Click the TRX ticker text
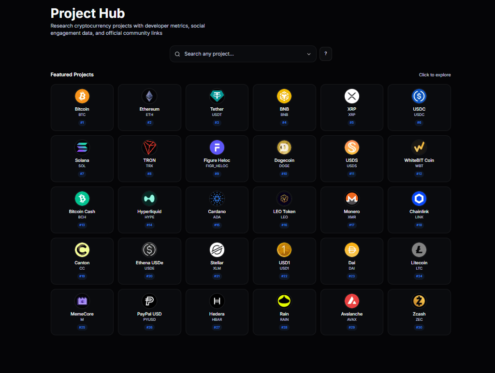Image resolution: width=495 pixels, height=373 pixels. click(149, 166)
